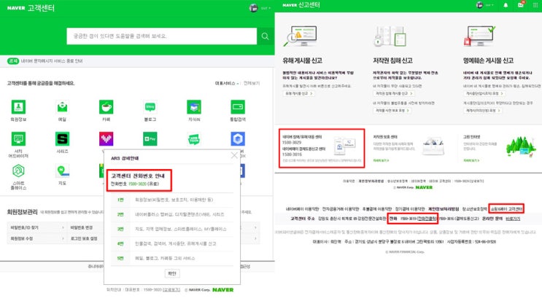Open the Webtoon service icon
Image resolution: width=542 pixels, height=298 pixels.
(194, 139)
